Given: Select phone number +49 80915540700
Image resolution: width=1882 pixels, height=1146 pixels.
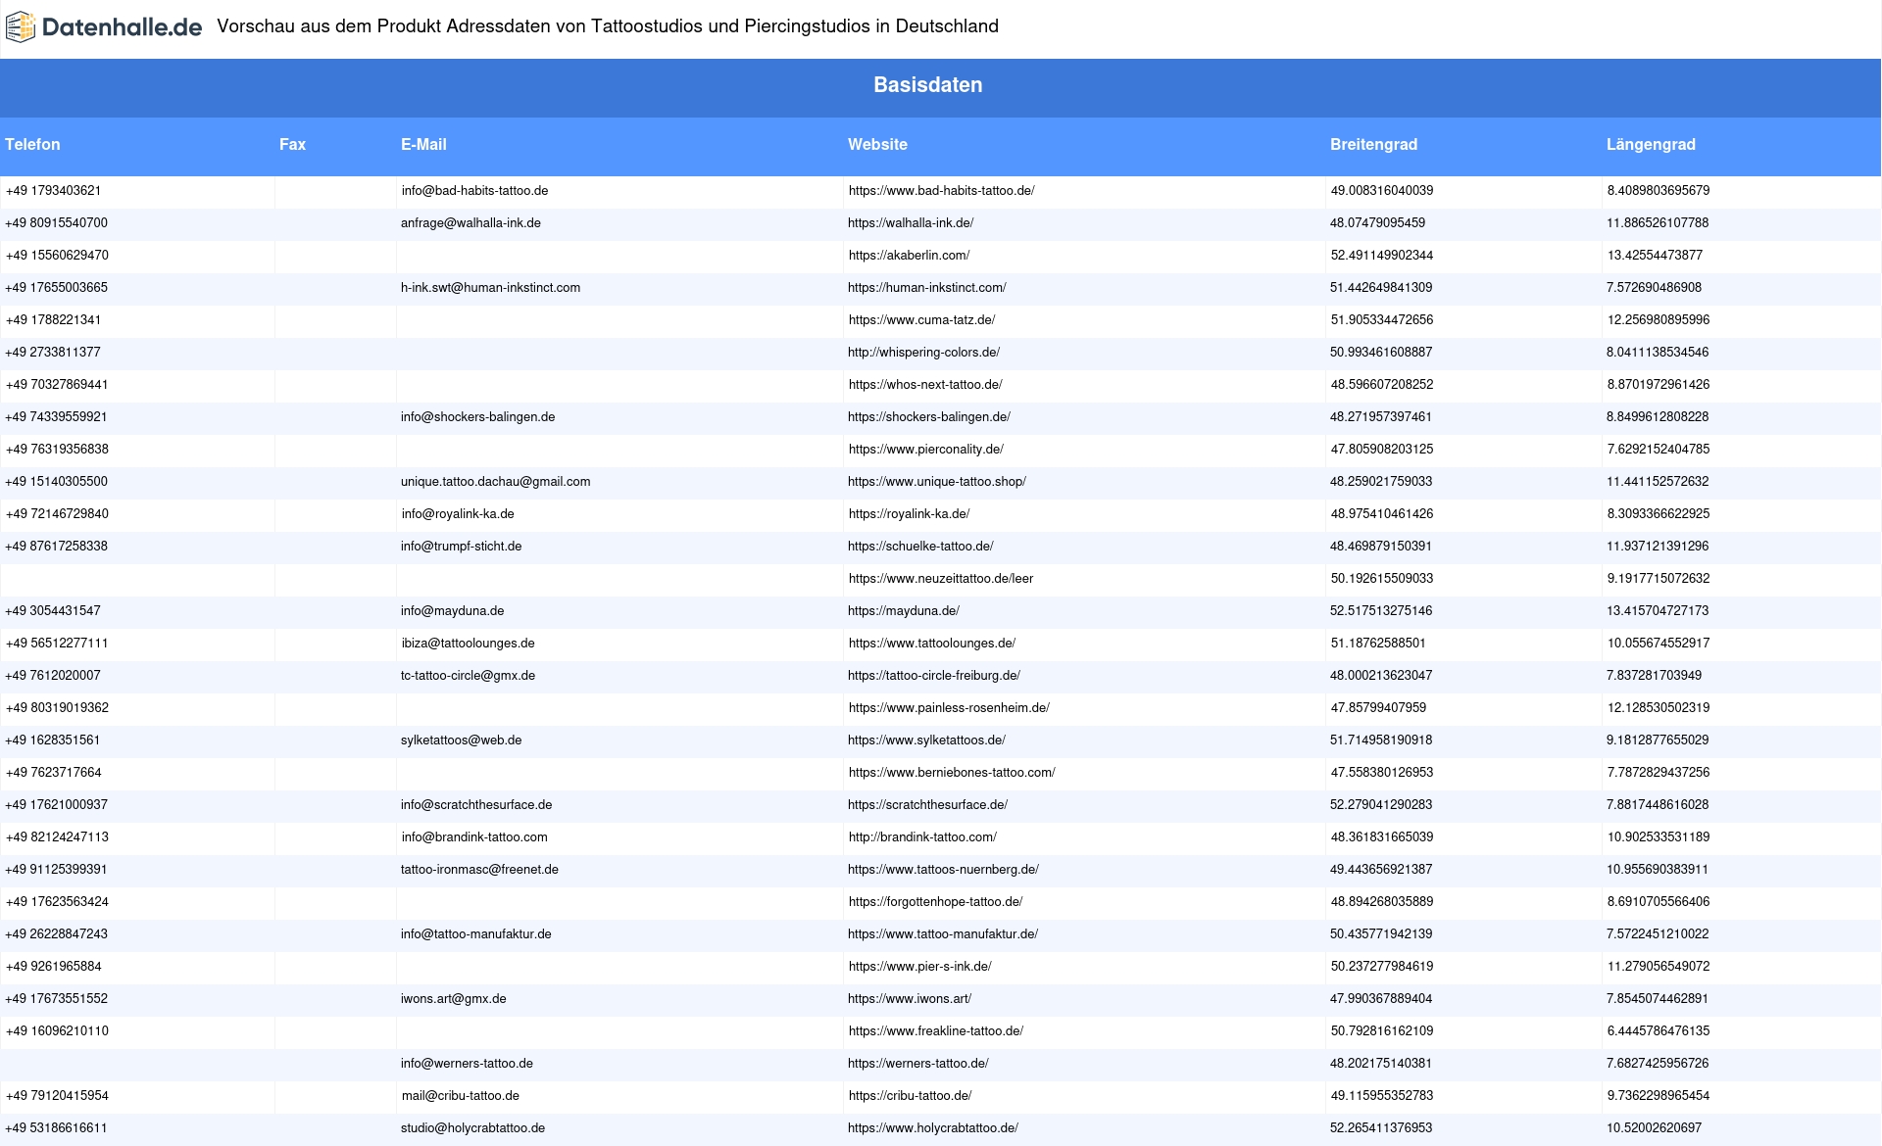Looking at the screenshot, I should click(57, 223).
